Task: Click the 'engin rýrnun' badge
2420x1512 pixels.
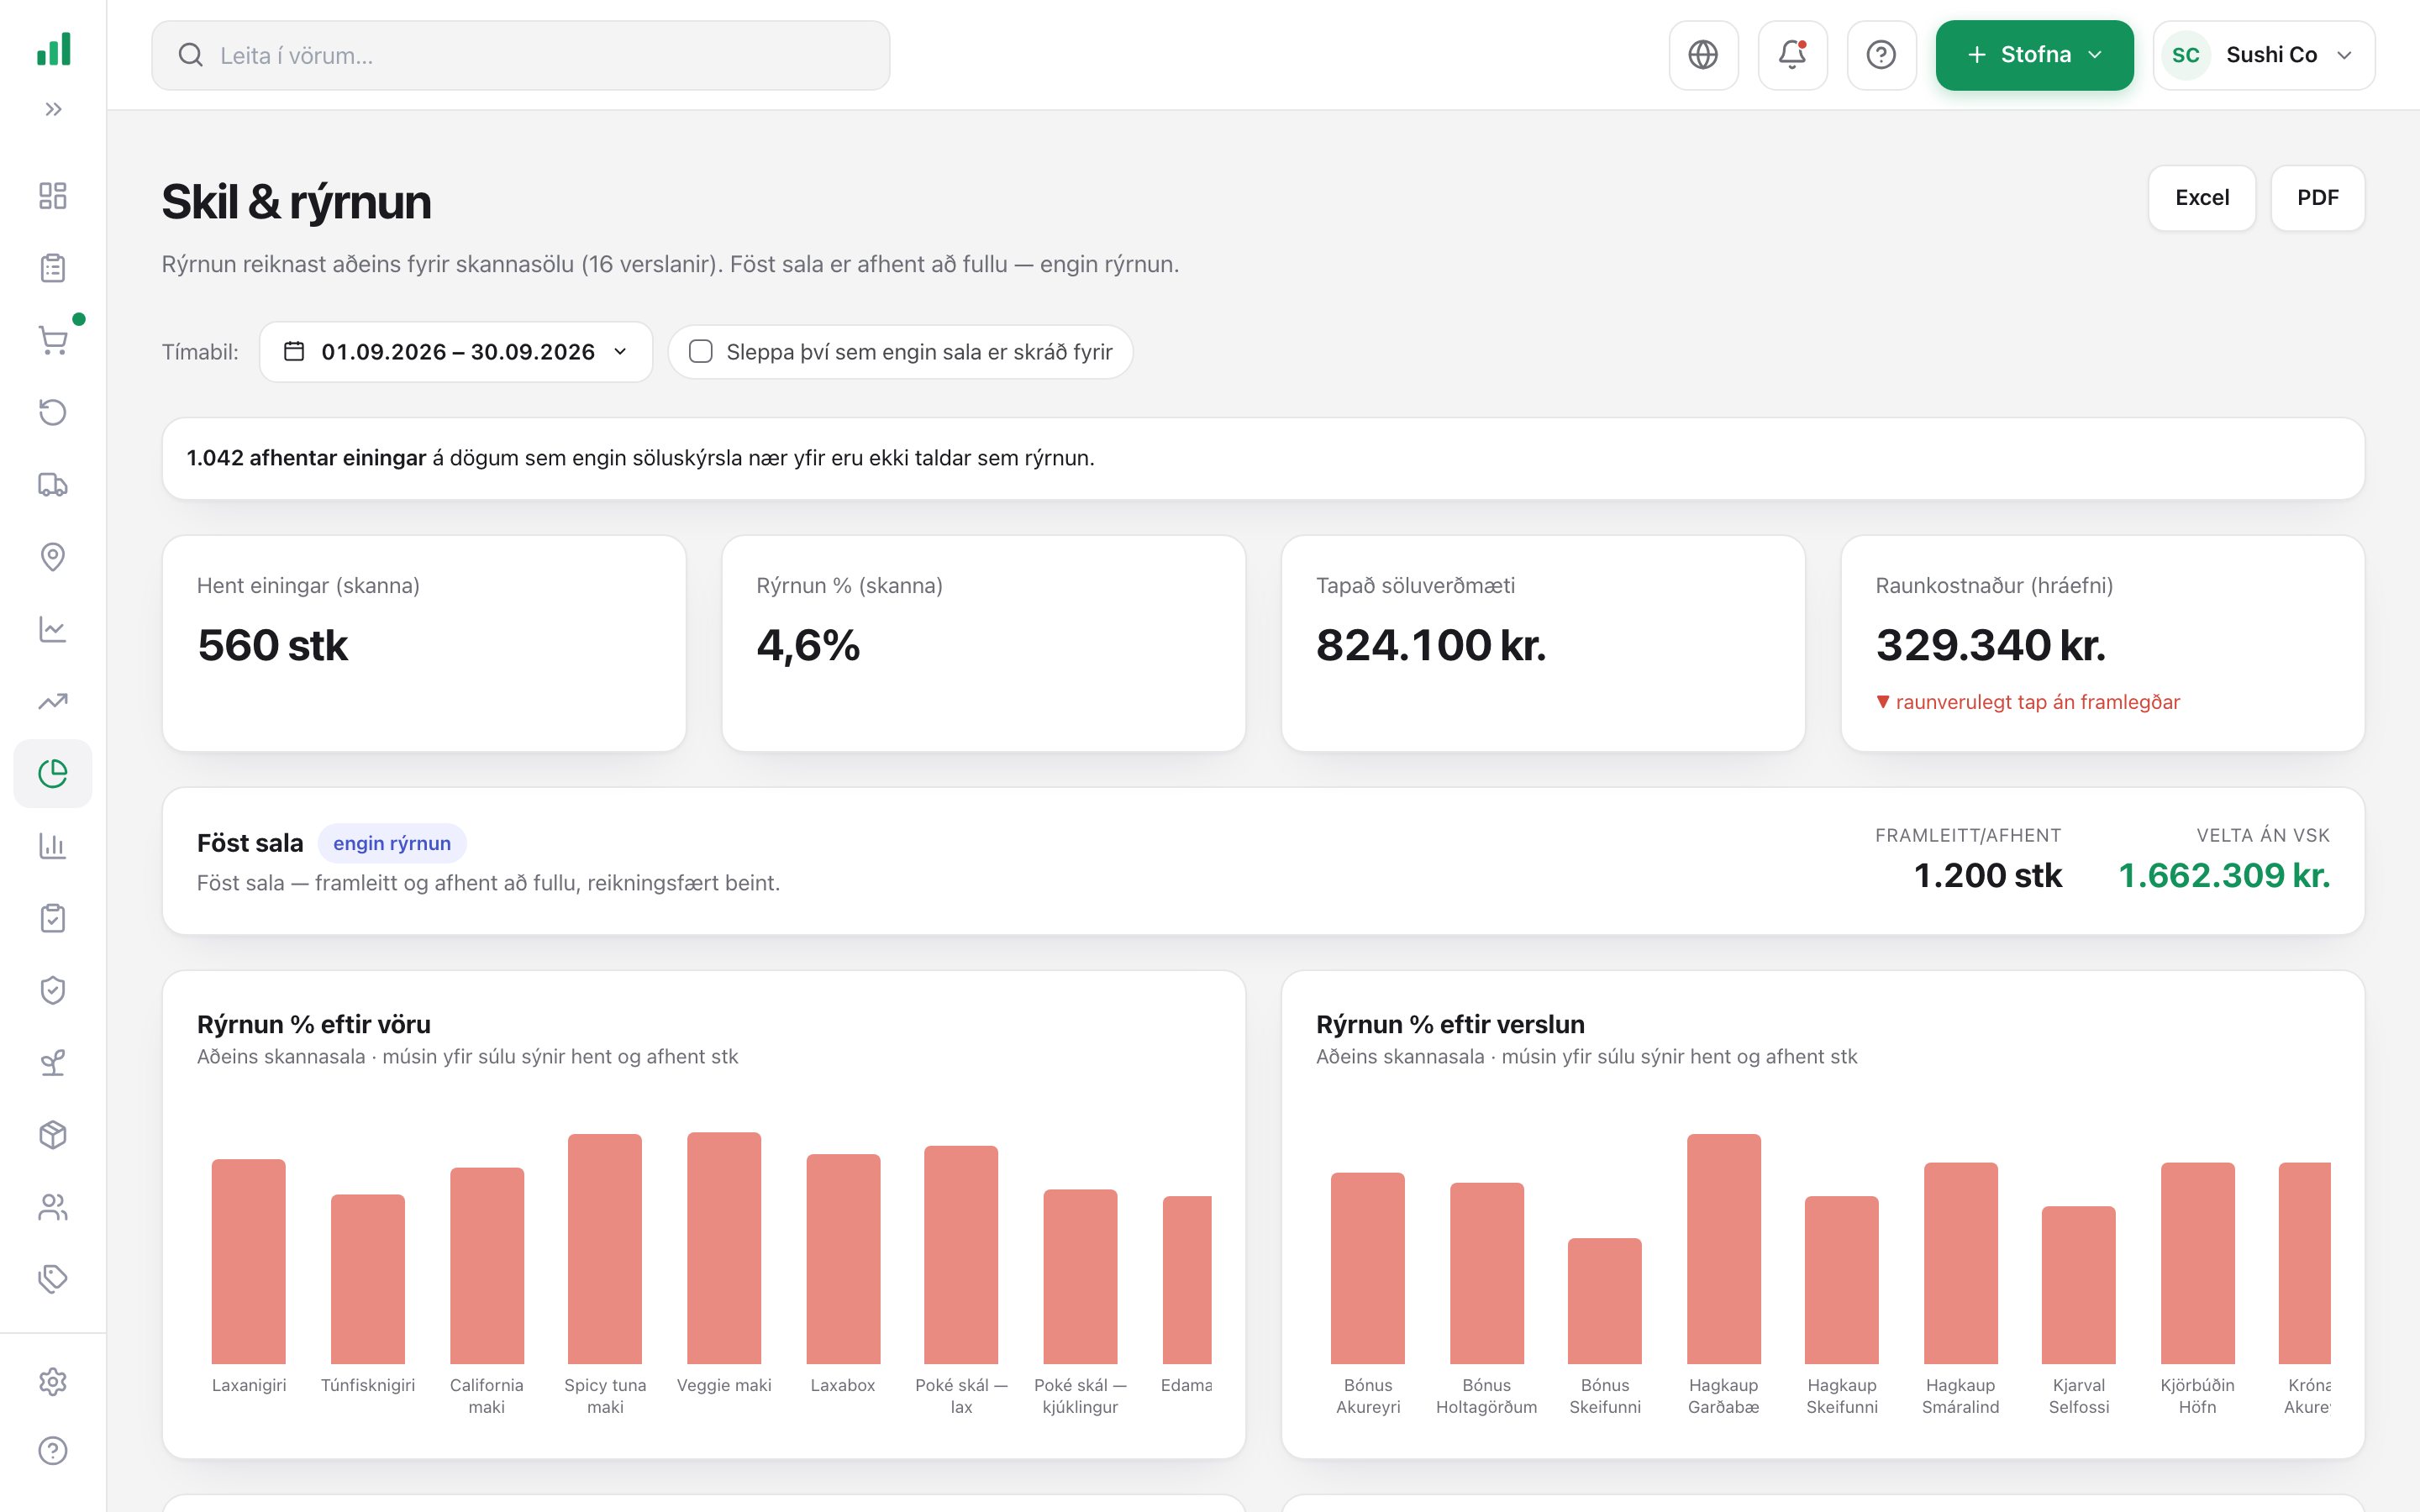Action: (392, 843)
